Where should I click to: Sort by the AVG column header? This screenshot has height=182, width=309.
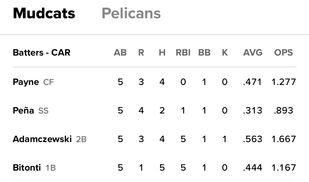click(252, 53)
